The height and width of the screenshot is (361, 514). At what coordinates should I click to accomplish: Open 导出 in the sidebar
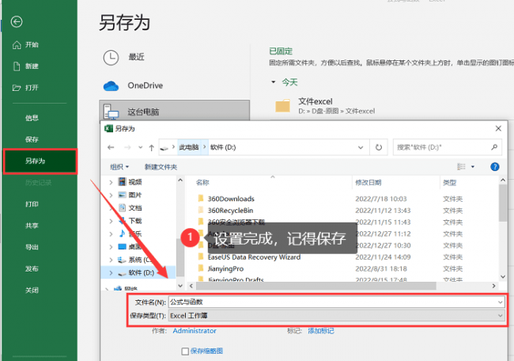click(x=32, y=247)
